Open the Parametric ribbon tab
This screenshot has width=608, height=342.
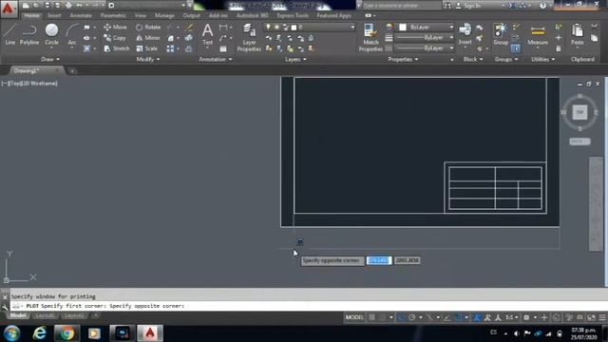pyautogui.click(x=113, y=15)
